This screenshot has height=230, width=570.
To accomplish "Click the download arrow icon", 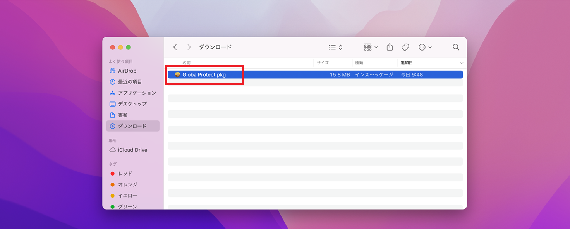I will click(x=112, y=126).
